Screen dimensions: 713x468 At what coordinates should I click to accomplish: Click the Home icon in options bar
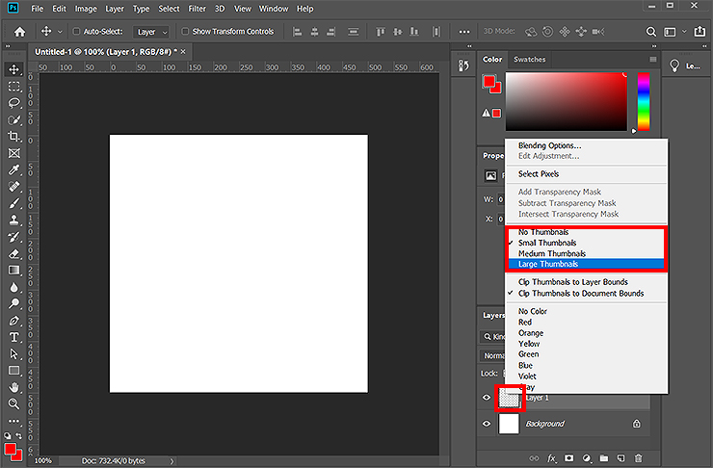pyautogui.click(x=19, y=32)
